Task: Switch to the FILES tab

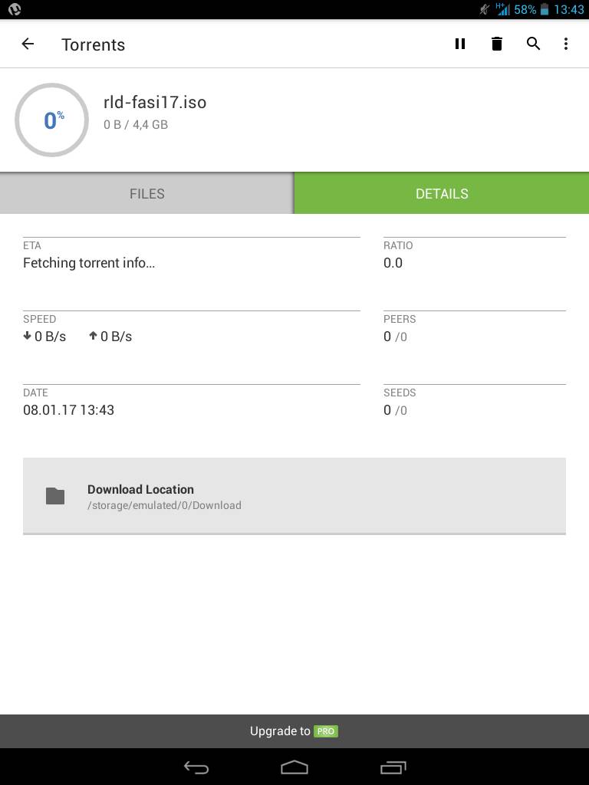Action: (x=146, y=193)
